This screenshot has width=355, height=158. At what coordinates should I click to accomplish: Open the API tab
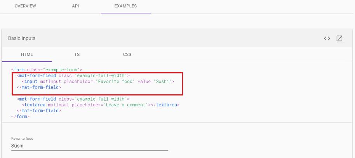75,6
